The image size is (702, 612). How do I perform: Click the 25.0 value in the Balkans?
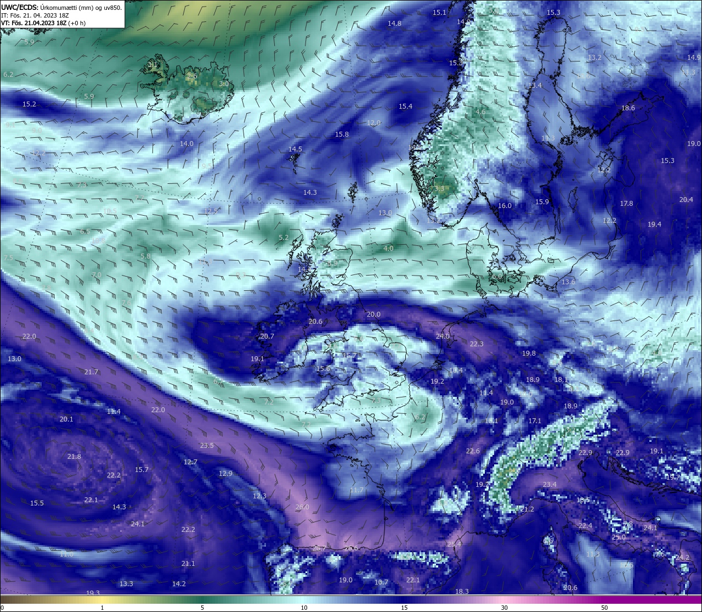(x=619, y=538)
